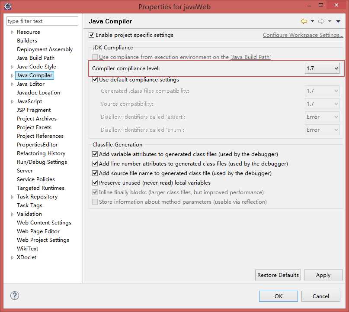The image size is (349, 312).
Task: Expand the Validation tree node
Action: [x=12, y=214]
